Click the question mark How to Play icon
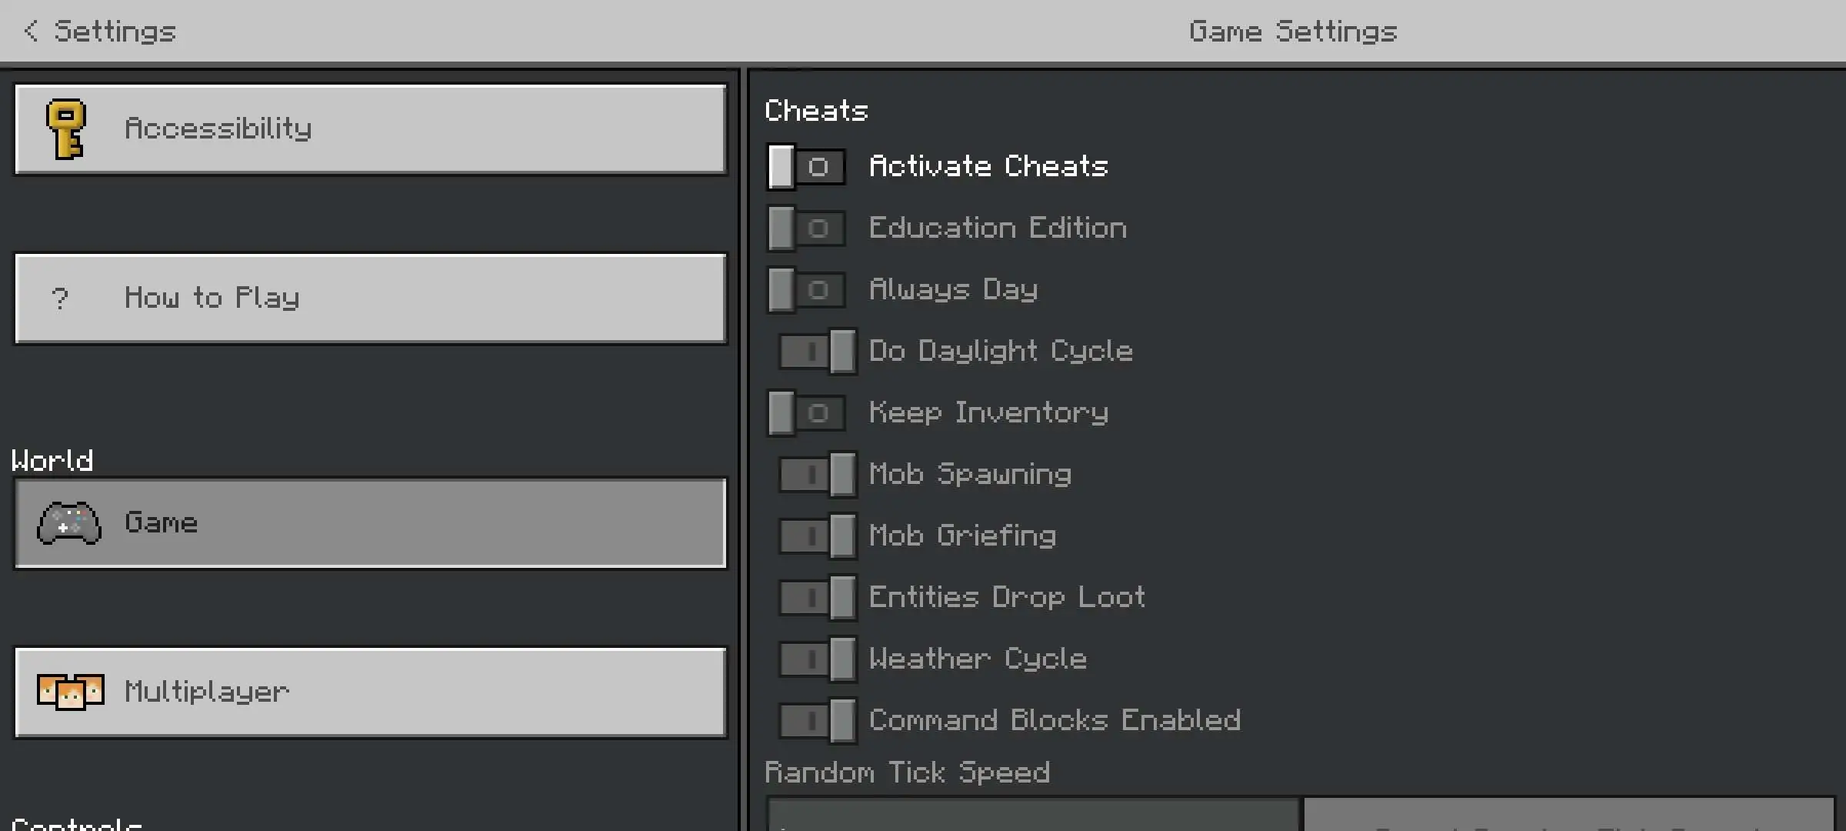 click(60, 299)
